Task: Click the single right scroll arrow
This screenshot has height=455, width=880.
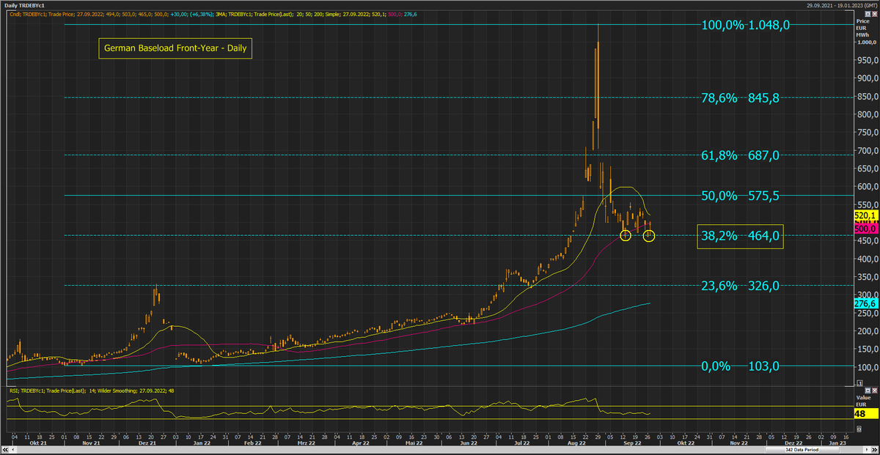Action: tap(867, 450)
